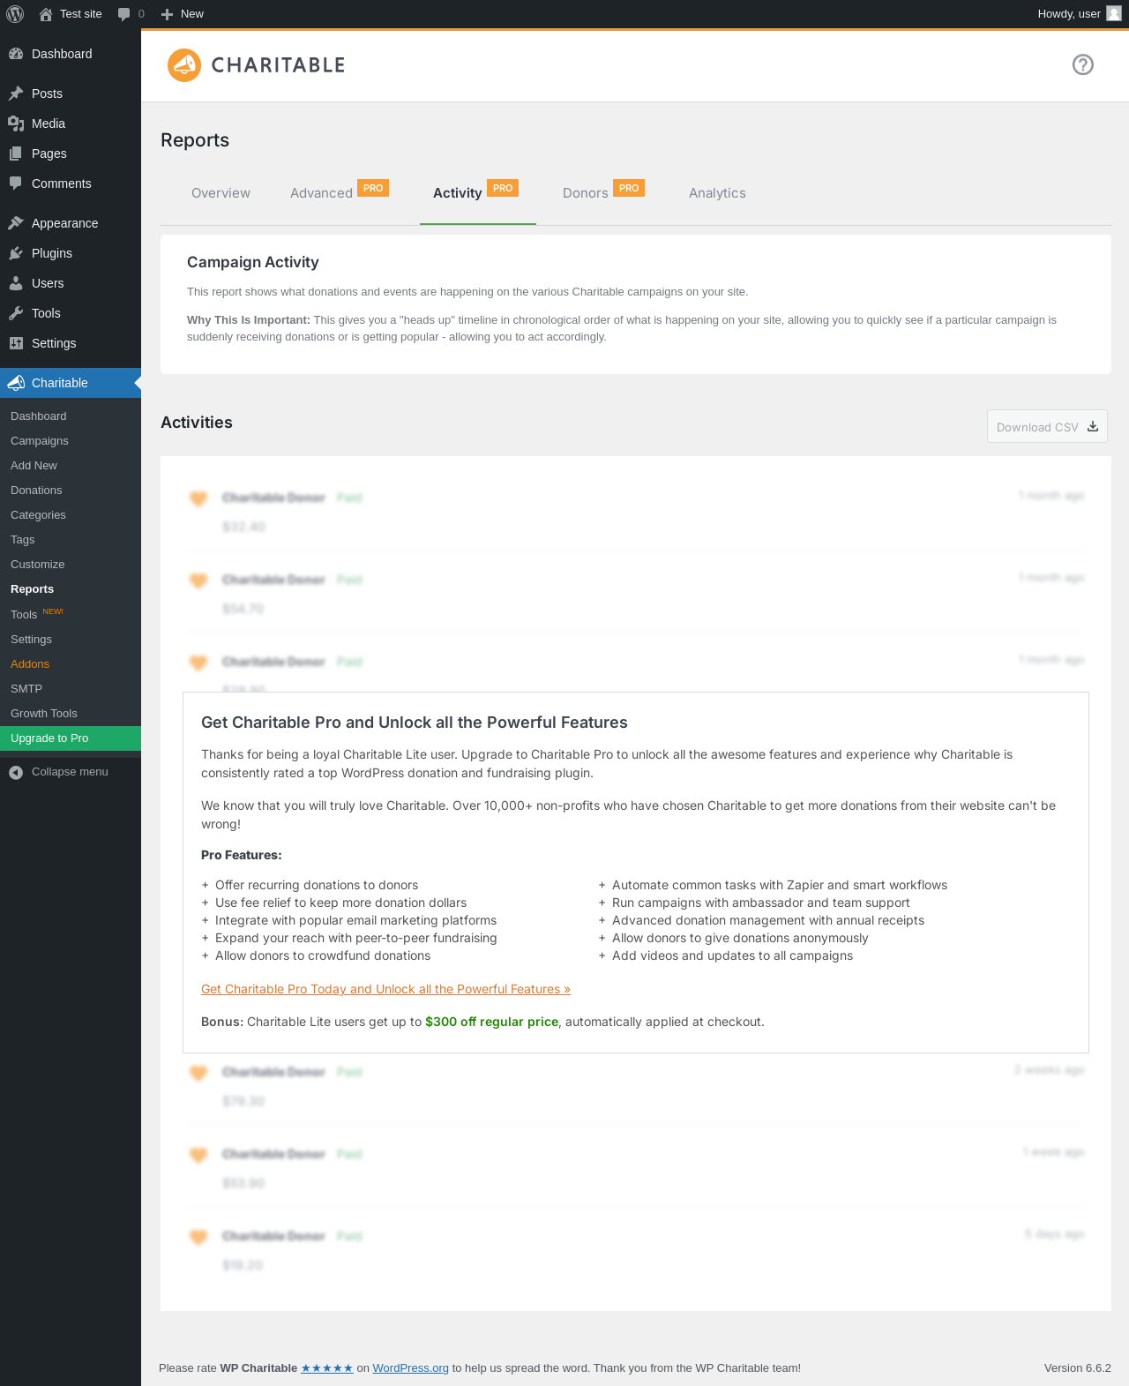Click the five-star rating link in footer

327,1368
